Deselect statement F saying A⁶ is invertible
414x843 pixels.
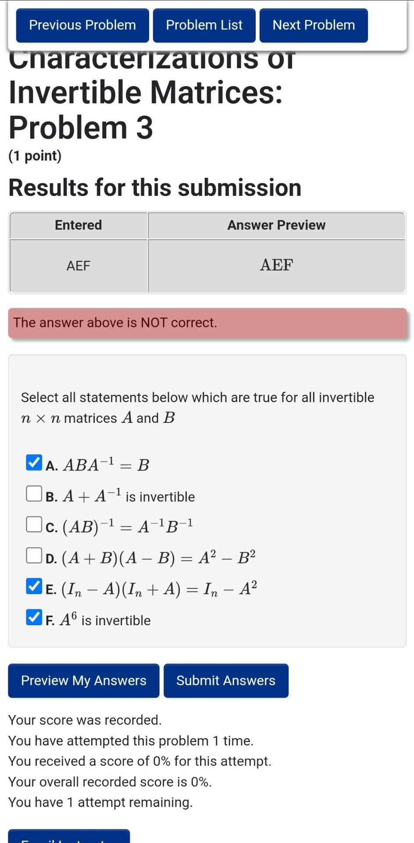(33, 618)
